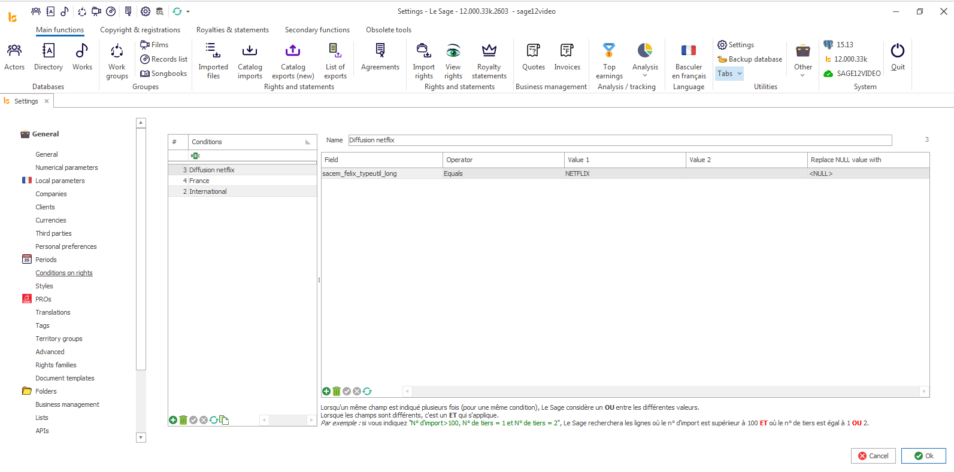Click the Quit power icon

897,51
